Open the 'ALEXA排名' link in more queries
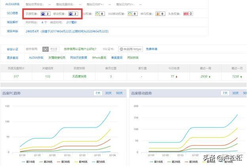Viewport: 247px width, 166px height. click(x=36, y=57)
